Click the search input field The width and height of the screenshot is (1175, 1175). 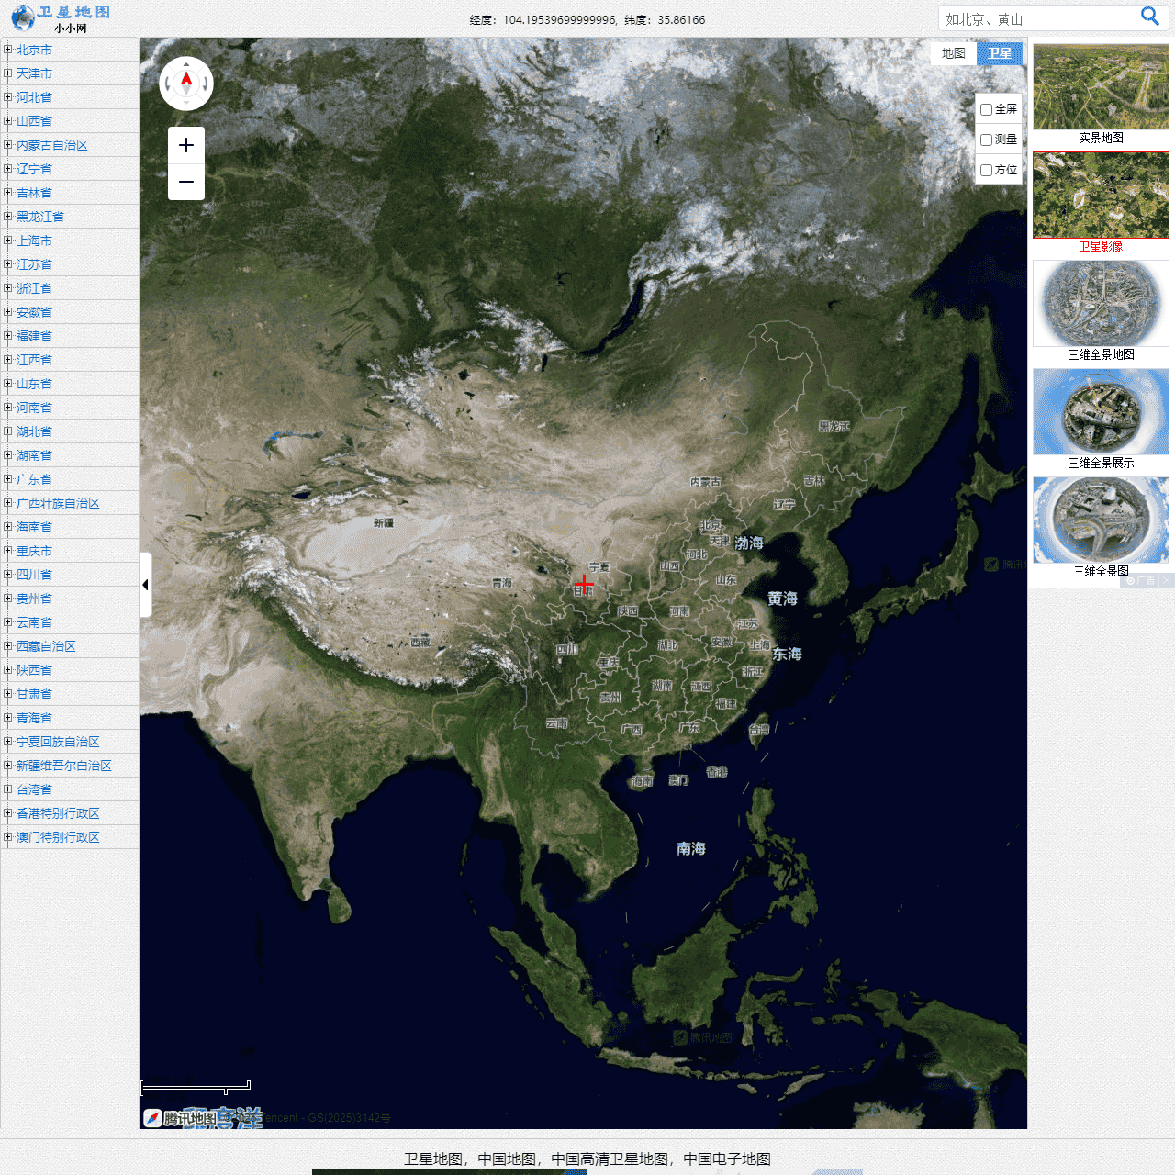point(1037,18)
